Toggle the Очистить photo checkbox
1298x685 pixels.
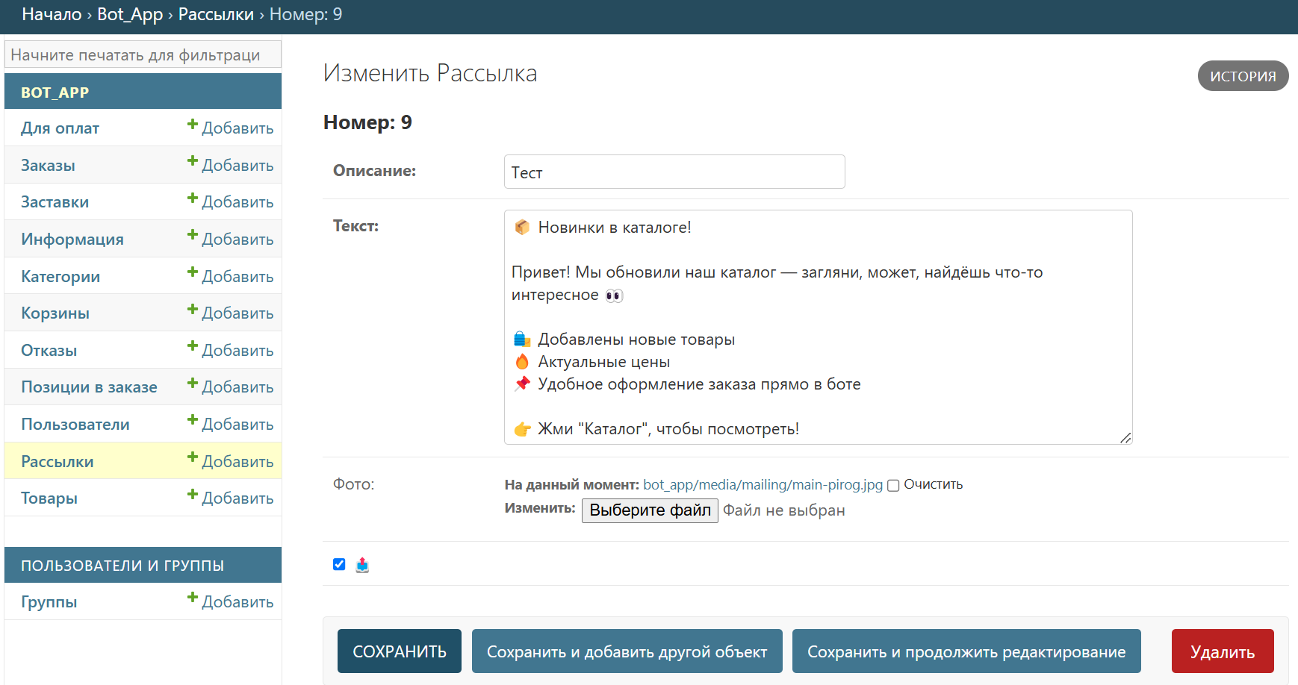[x=893, y=486]
